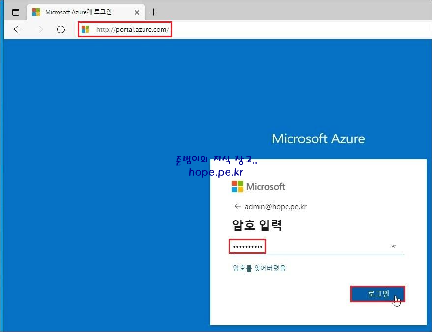Viewport: 432px width, 332px height.
Task: Go back using the arrow beside admin@hope.pe.kr
Action: coord(237,206)
